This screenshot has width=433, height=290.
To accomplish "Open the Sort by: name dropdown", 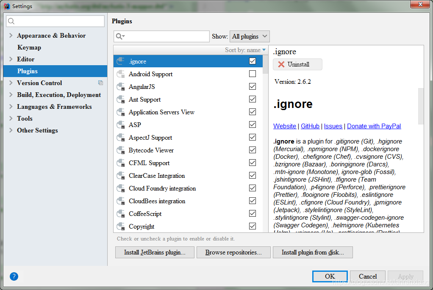I will click(246, 50).
